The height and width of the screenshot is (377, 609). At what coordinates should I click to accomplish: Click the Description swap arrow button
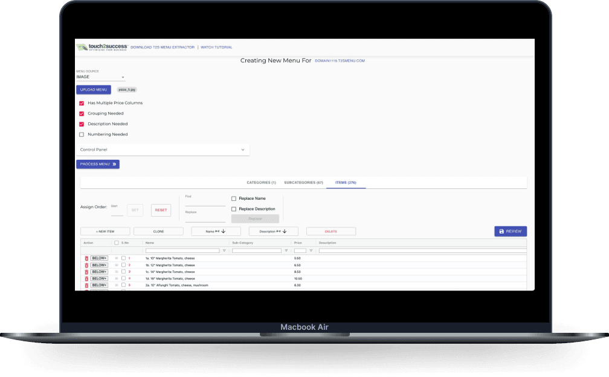pos(274,231)
